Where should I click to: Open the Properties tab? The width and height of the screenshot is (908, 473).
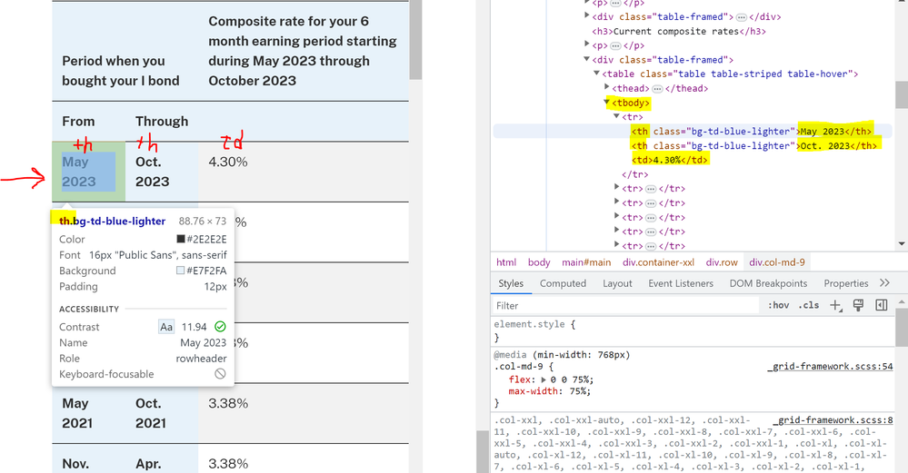846,283
